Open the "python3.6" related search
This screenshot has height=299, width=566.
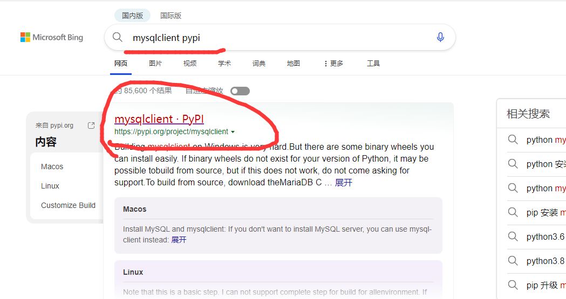pyautogui.click(x=545, y=237)
